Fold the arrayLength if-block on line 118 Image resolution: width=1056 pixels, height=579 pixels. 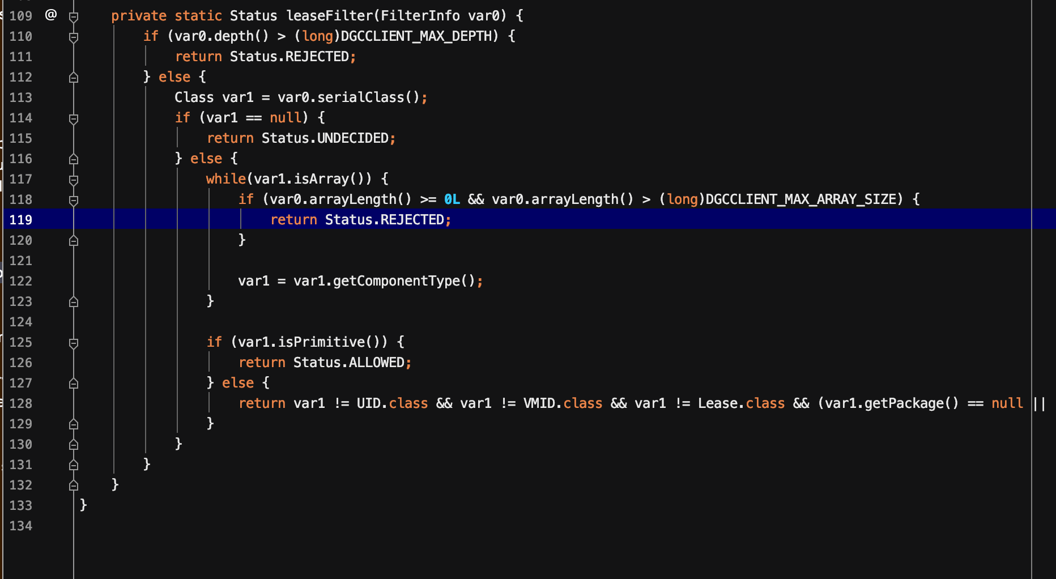[74, 200]
